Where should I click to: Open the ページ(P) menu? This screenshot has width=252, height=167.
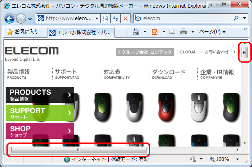point(212,32)
